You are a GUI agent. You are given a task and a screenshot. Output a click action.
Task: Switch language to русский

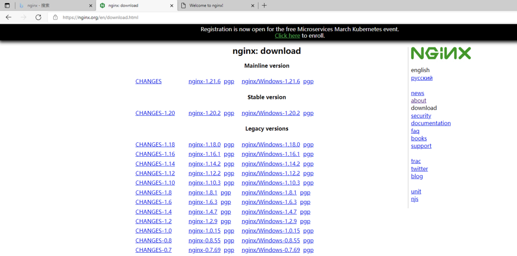pyautogui.click(x=422, y=78)
